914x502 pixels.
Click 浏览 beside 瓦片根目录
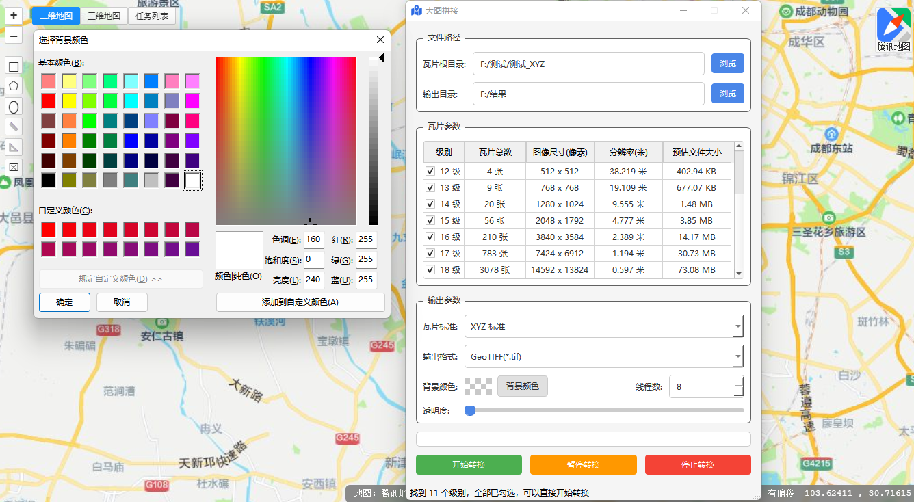coord(728,64)
